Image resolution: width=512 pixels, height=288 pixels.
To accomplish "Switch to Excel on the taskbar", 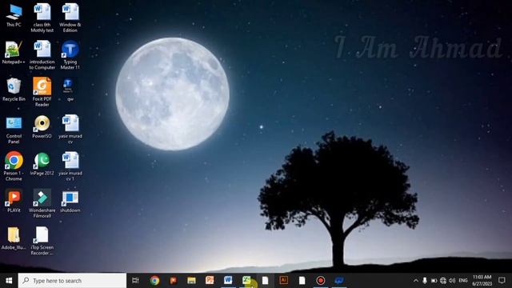I will click(246, 281).
